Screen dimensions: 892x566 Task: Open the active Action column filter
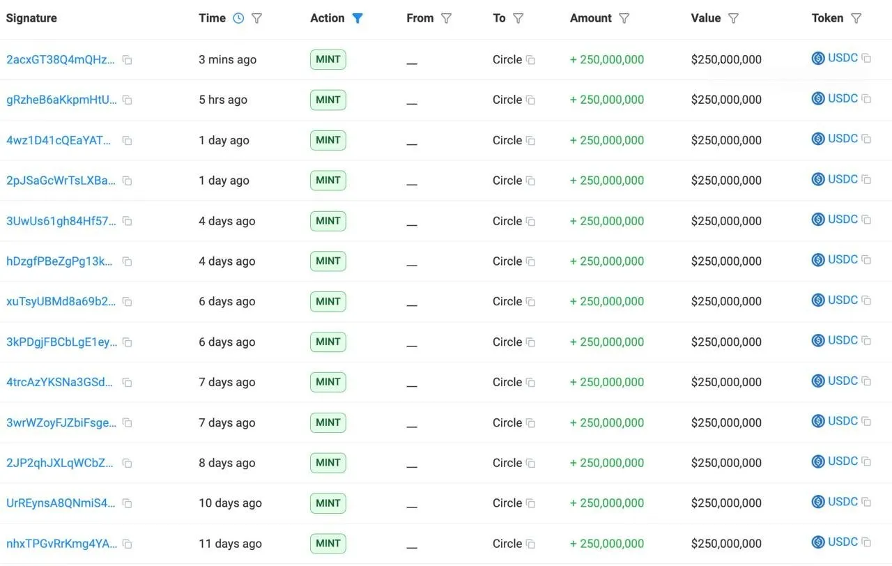[357, 19]
